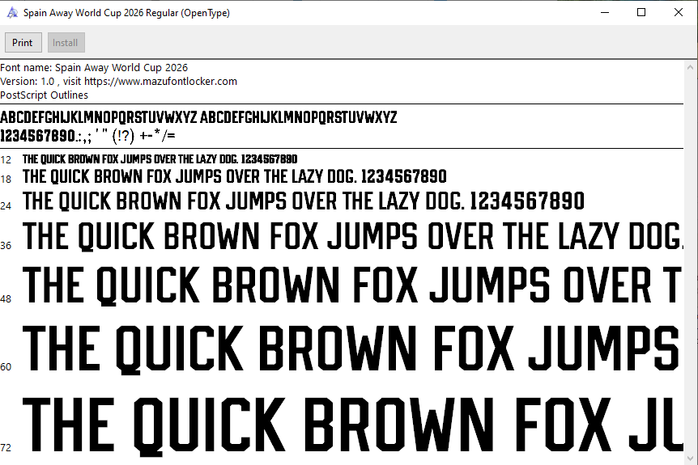
Task: Click the Print button
Action: pos(23,43)
